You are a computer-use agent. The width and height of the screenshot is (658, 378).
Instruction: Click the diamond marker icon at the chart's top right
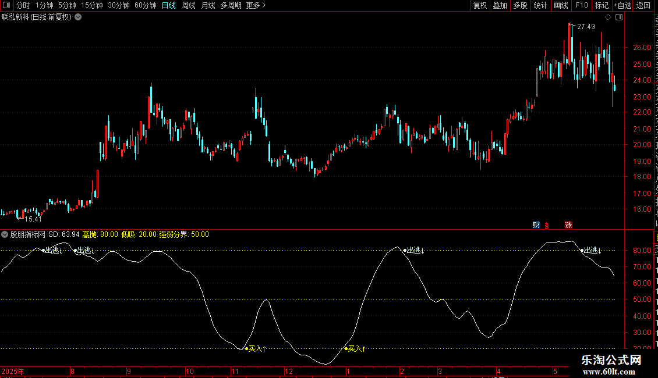608,17
